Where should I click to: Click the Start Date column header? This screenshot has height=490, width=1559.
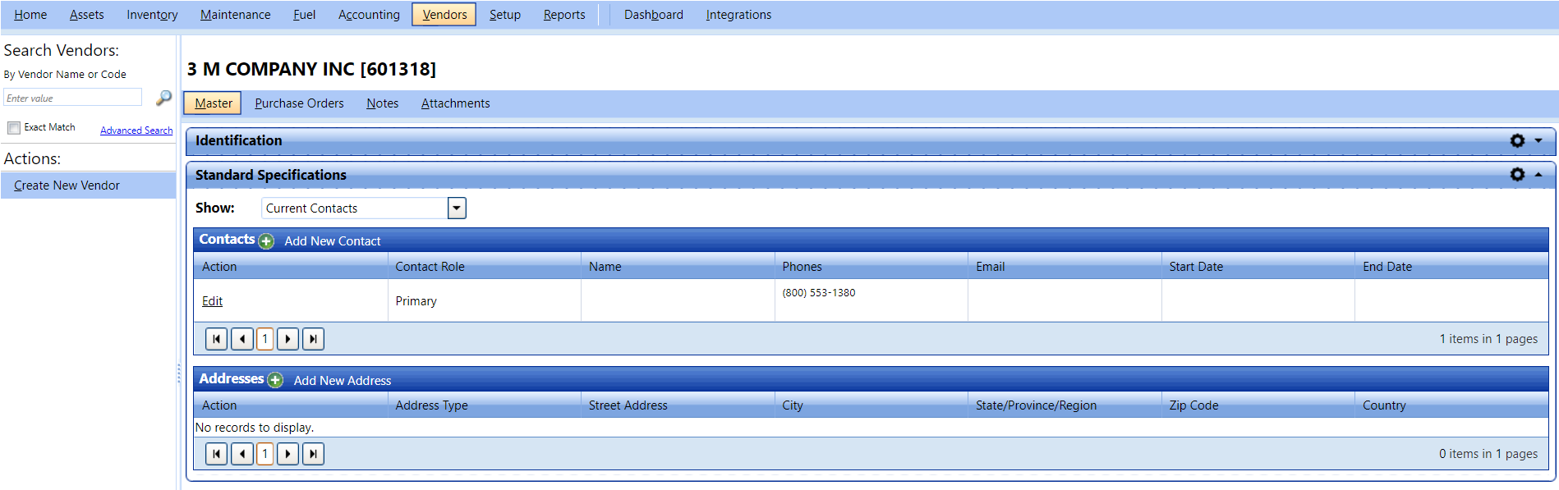(x=1258, y=267)
